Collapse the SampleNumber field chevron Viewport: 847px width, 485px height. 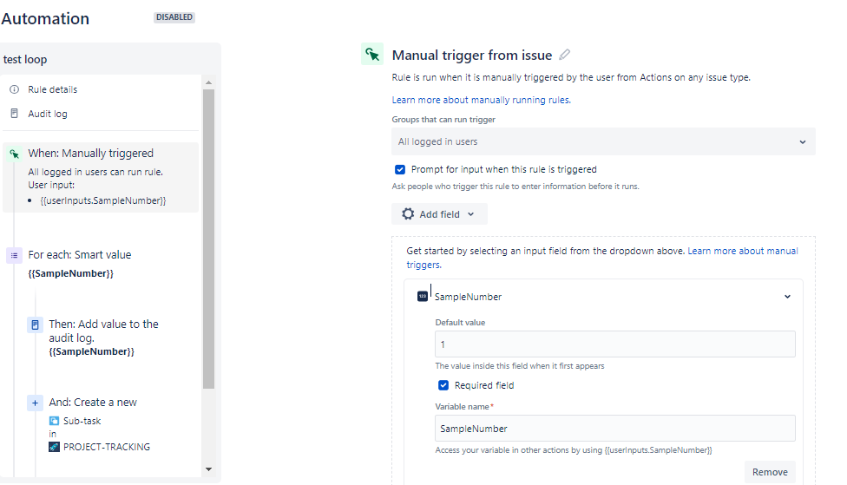[x=788, y=297]
